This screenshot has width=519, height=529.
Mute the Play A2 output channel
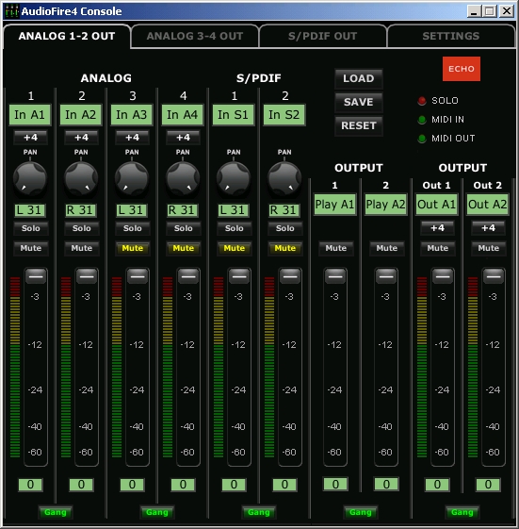coord(387,248)
